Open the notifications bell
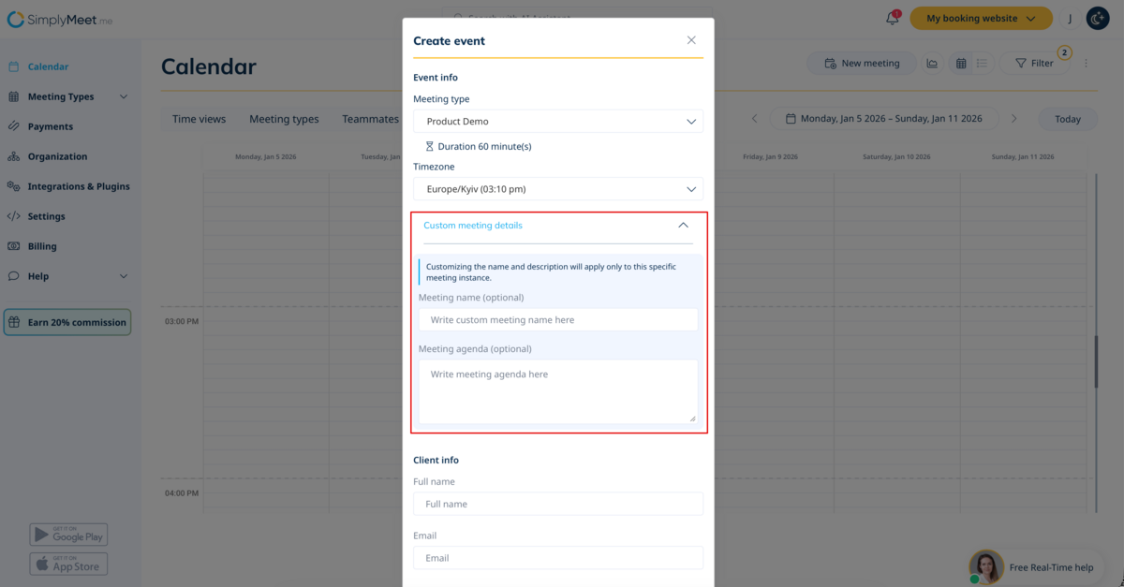This screenshot has height=587, width=1124. pyautogui.click(x=893, y=18)
